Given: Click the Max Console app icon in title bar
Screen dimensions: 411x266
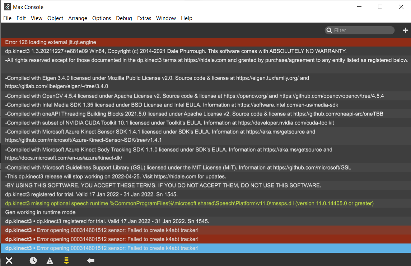Looking at the screenshot, I should click(x=7, y=7).
